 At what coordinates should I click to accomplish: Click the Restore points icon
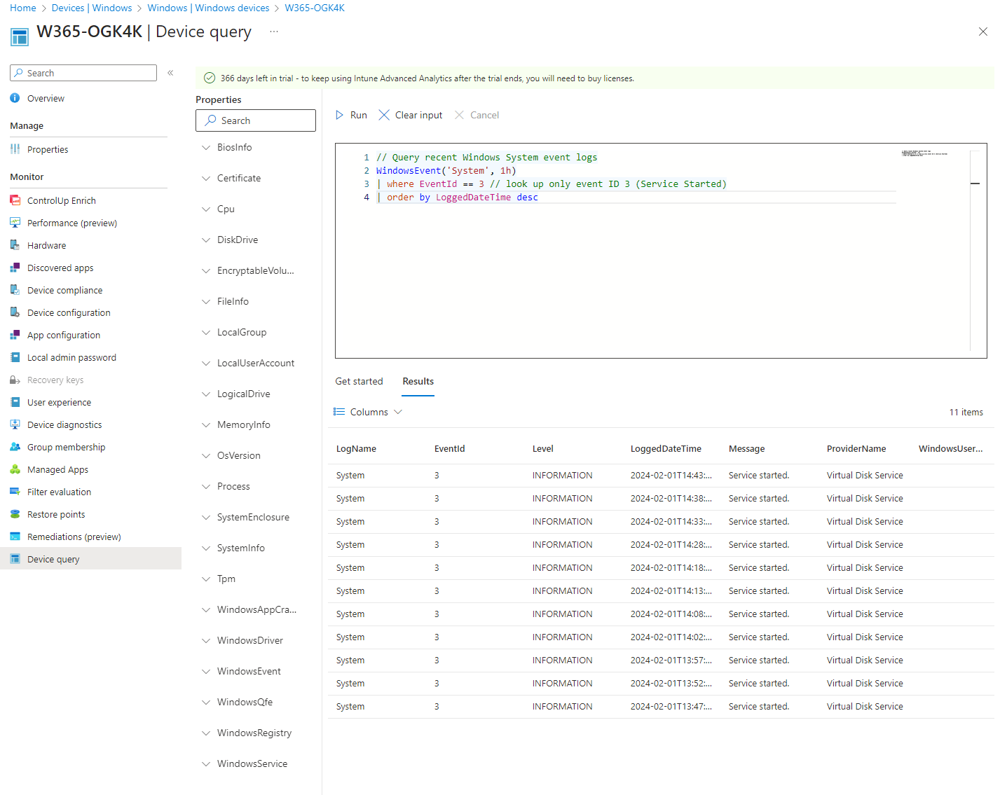pyautogui.click(x=15, y=514)
